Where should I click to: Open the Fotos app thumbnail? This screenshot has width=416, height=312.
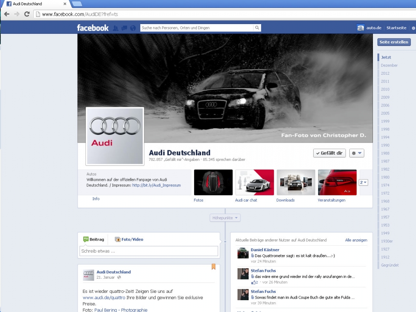click(213, 182)
